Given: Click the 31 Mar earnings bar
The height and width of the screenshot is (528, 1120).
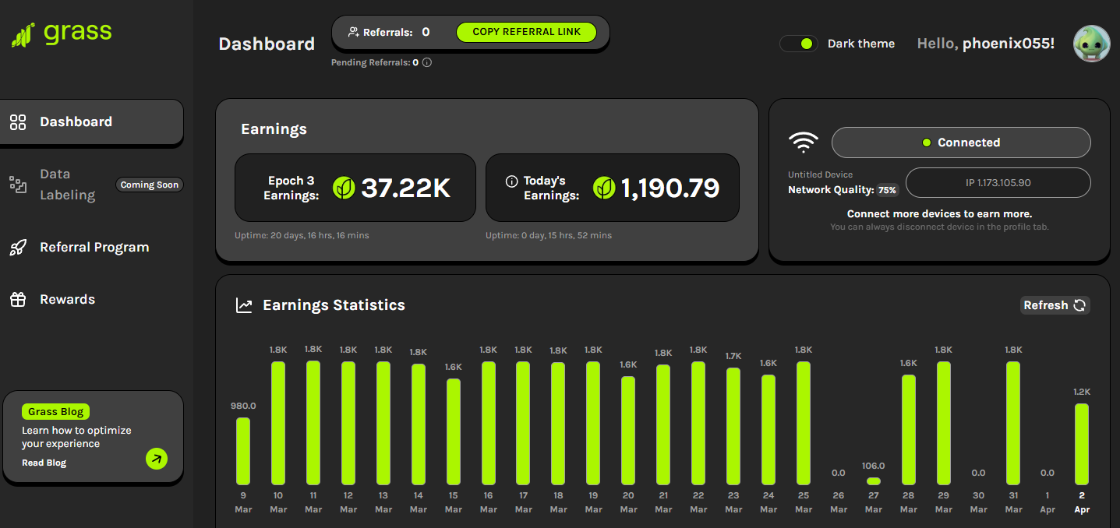Looking at the screenshot, I should point(1013,424).
